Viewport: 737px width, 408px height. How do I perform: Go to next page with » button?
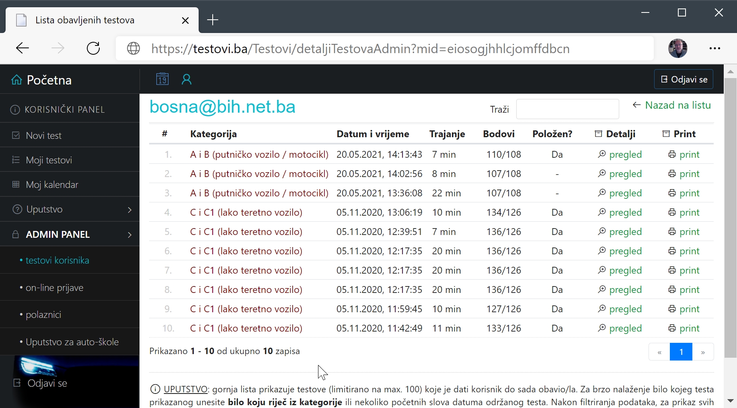tap(703, 352)
